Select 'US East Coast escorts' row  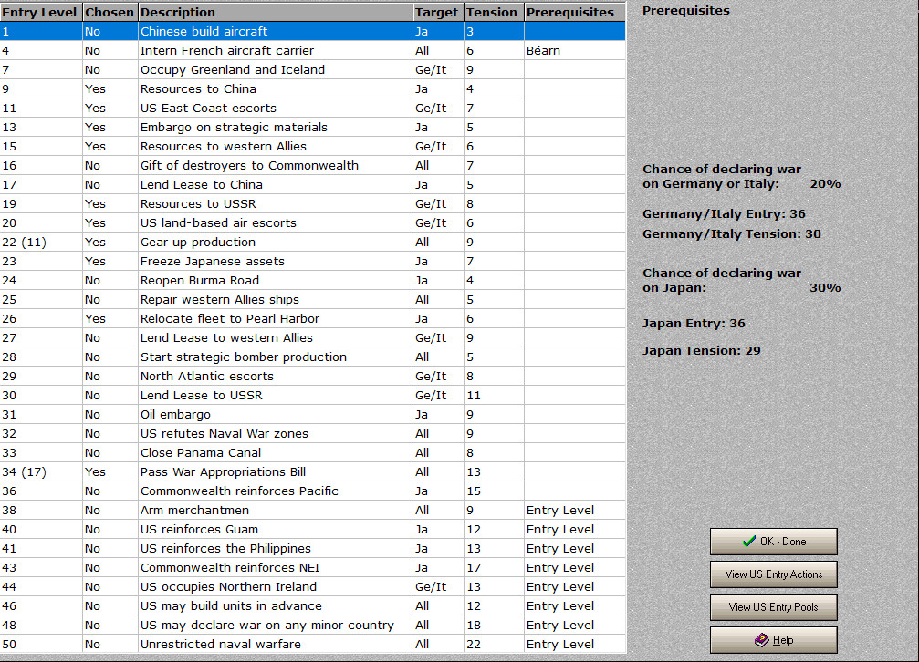(x=312, y=108)
